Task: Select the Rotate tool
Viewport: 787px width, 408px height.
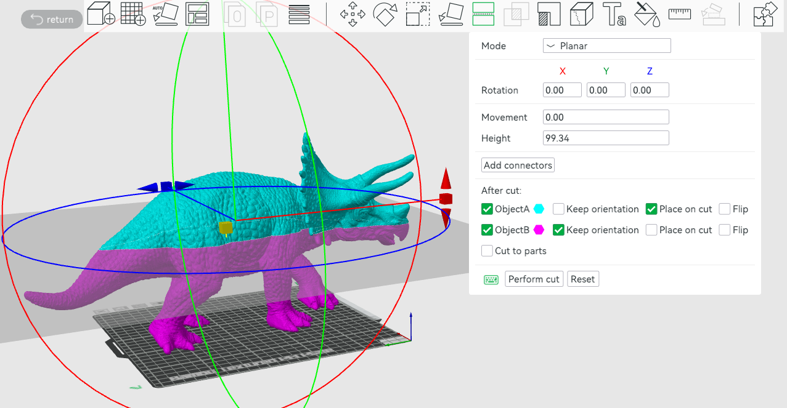Action: coord(385,14)
